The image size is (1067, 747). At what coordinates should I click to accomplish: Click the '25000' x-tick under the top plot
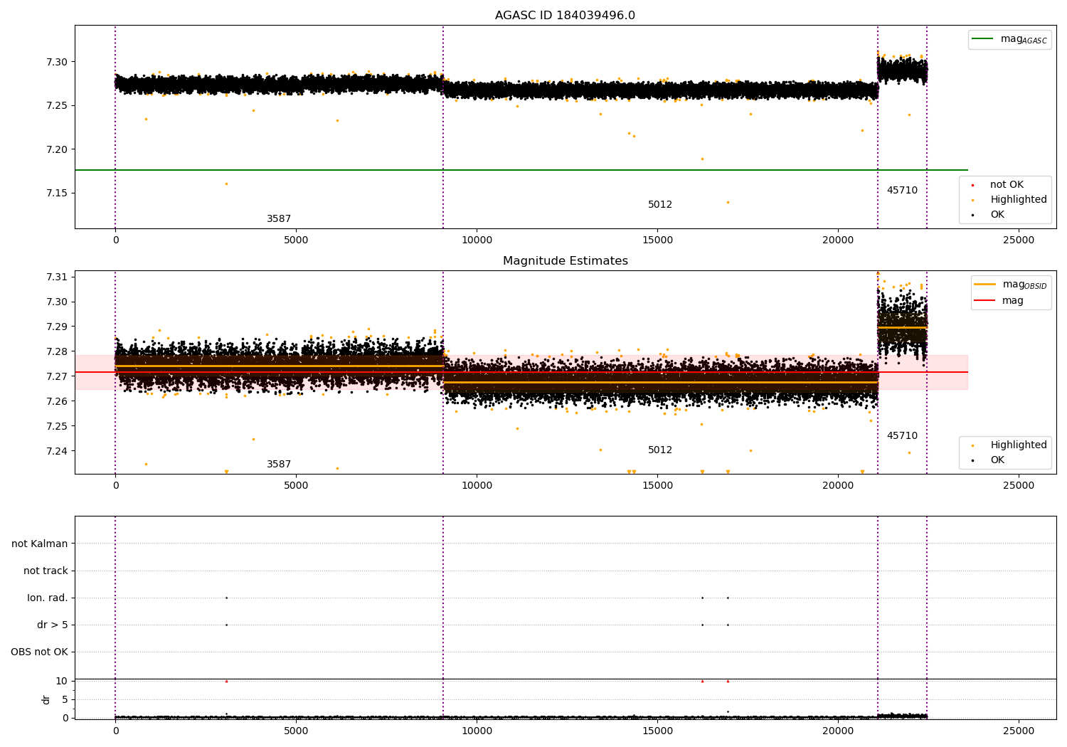1019,240
